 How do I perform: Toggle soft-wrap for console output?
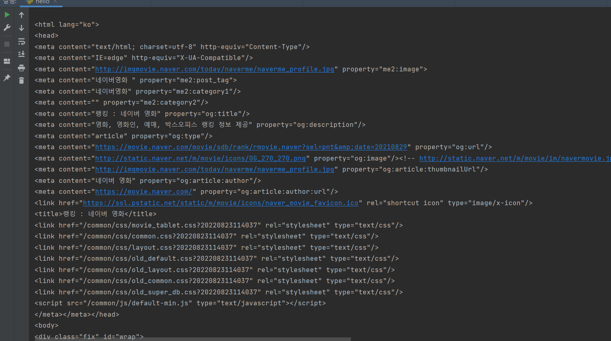click(21, 41)
